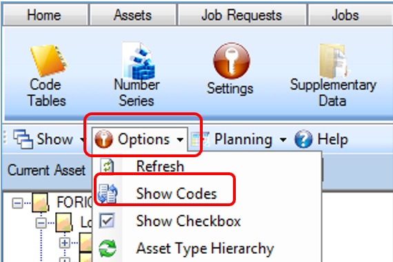Switch to the Job Requests tab
Image resolution: width=393 pixels, height=262 pixels.
click(242, 14)
